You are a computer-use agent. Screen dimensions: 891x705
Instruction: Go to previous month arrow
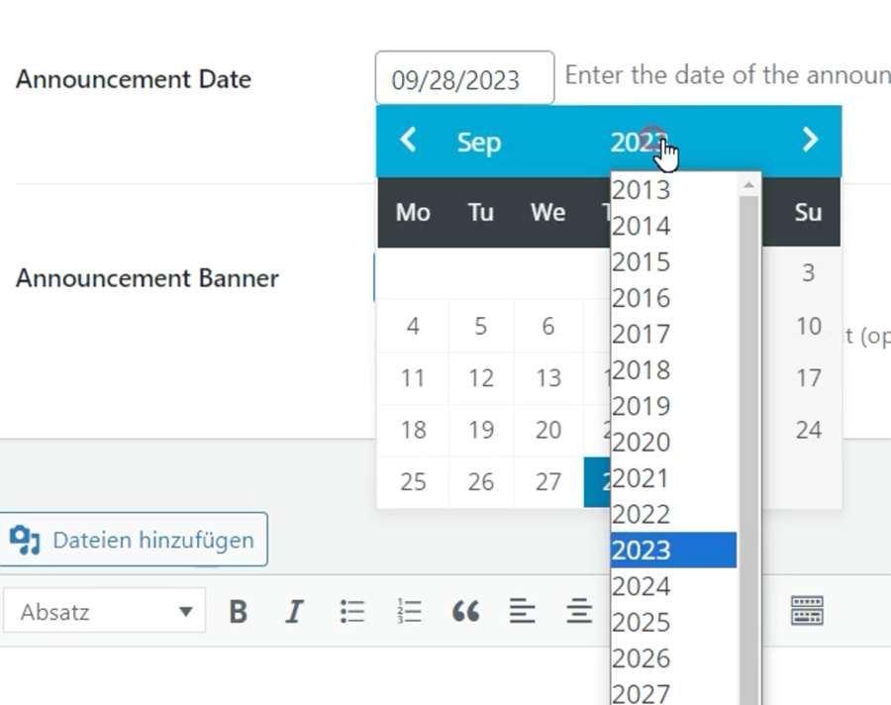[408, 141]
